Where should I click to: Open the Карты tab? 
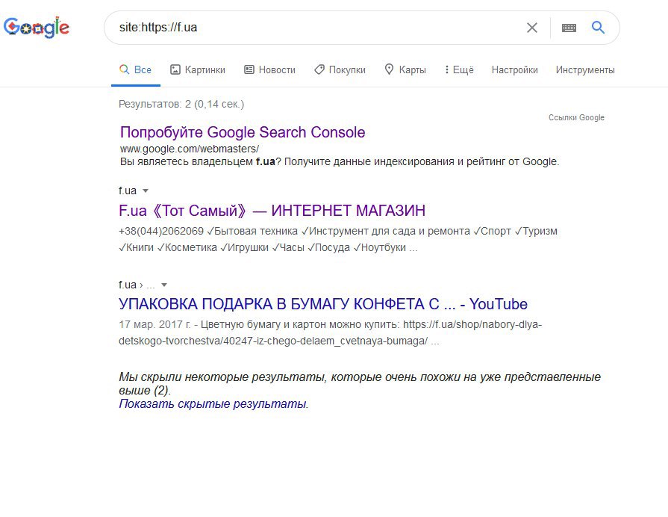[x=405, y=69]
